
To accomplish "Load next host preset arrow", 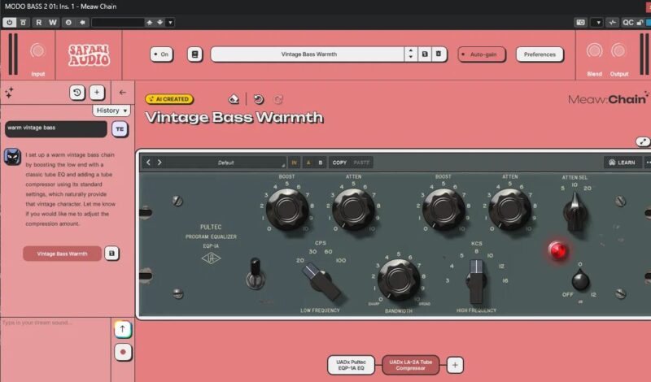I will [159, 23].
